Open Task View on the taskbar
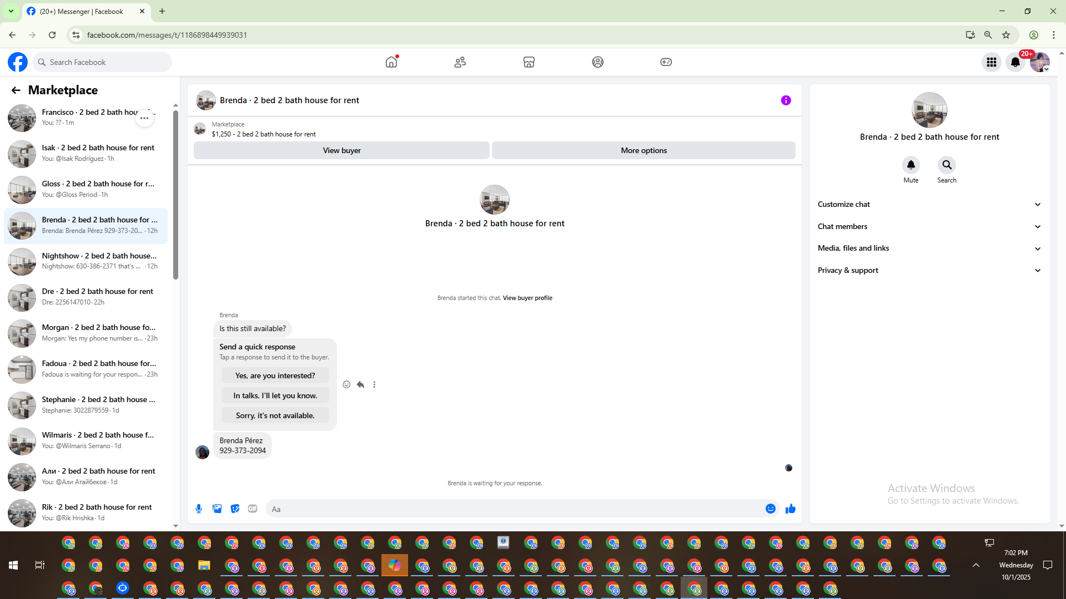The width and height of the screenshot is (1066, 599). [x=40, y=565]
